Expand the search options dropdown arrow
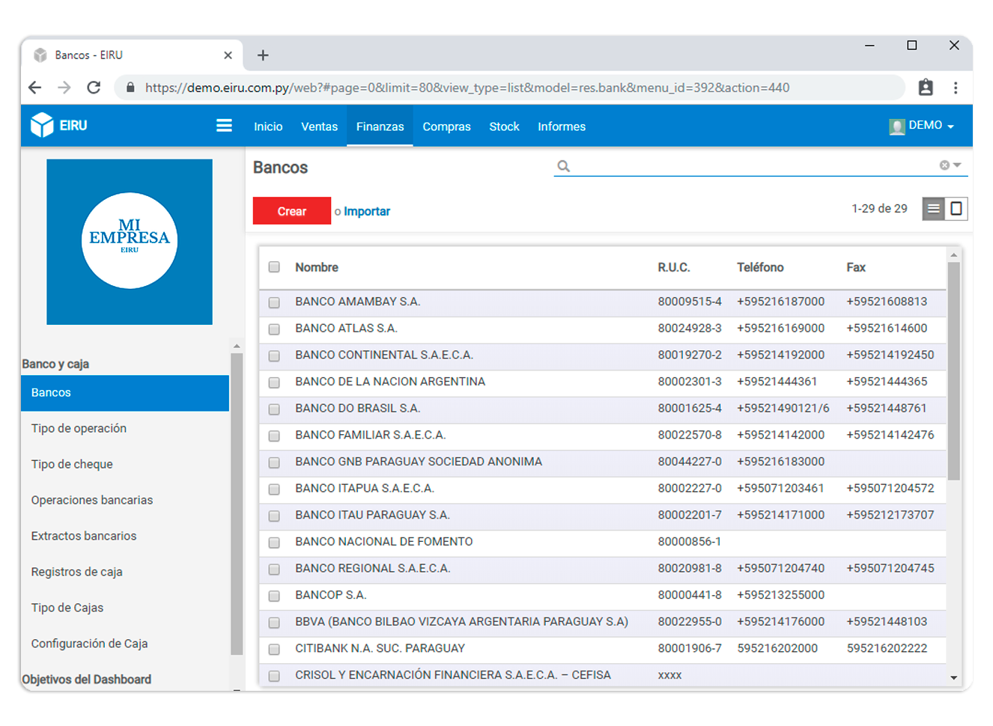Image resolution: width=993 pixels, height=726 pixels. pos(957,165)
